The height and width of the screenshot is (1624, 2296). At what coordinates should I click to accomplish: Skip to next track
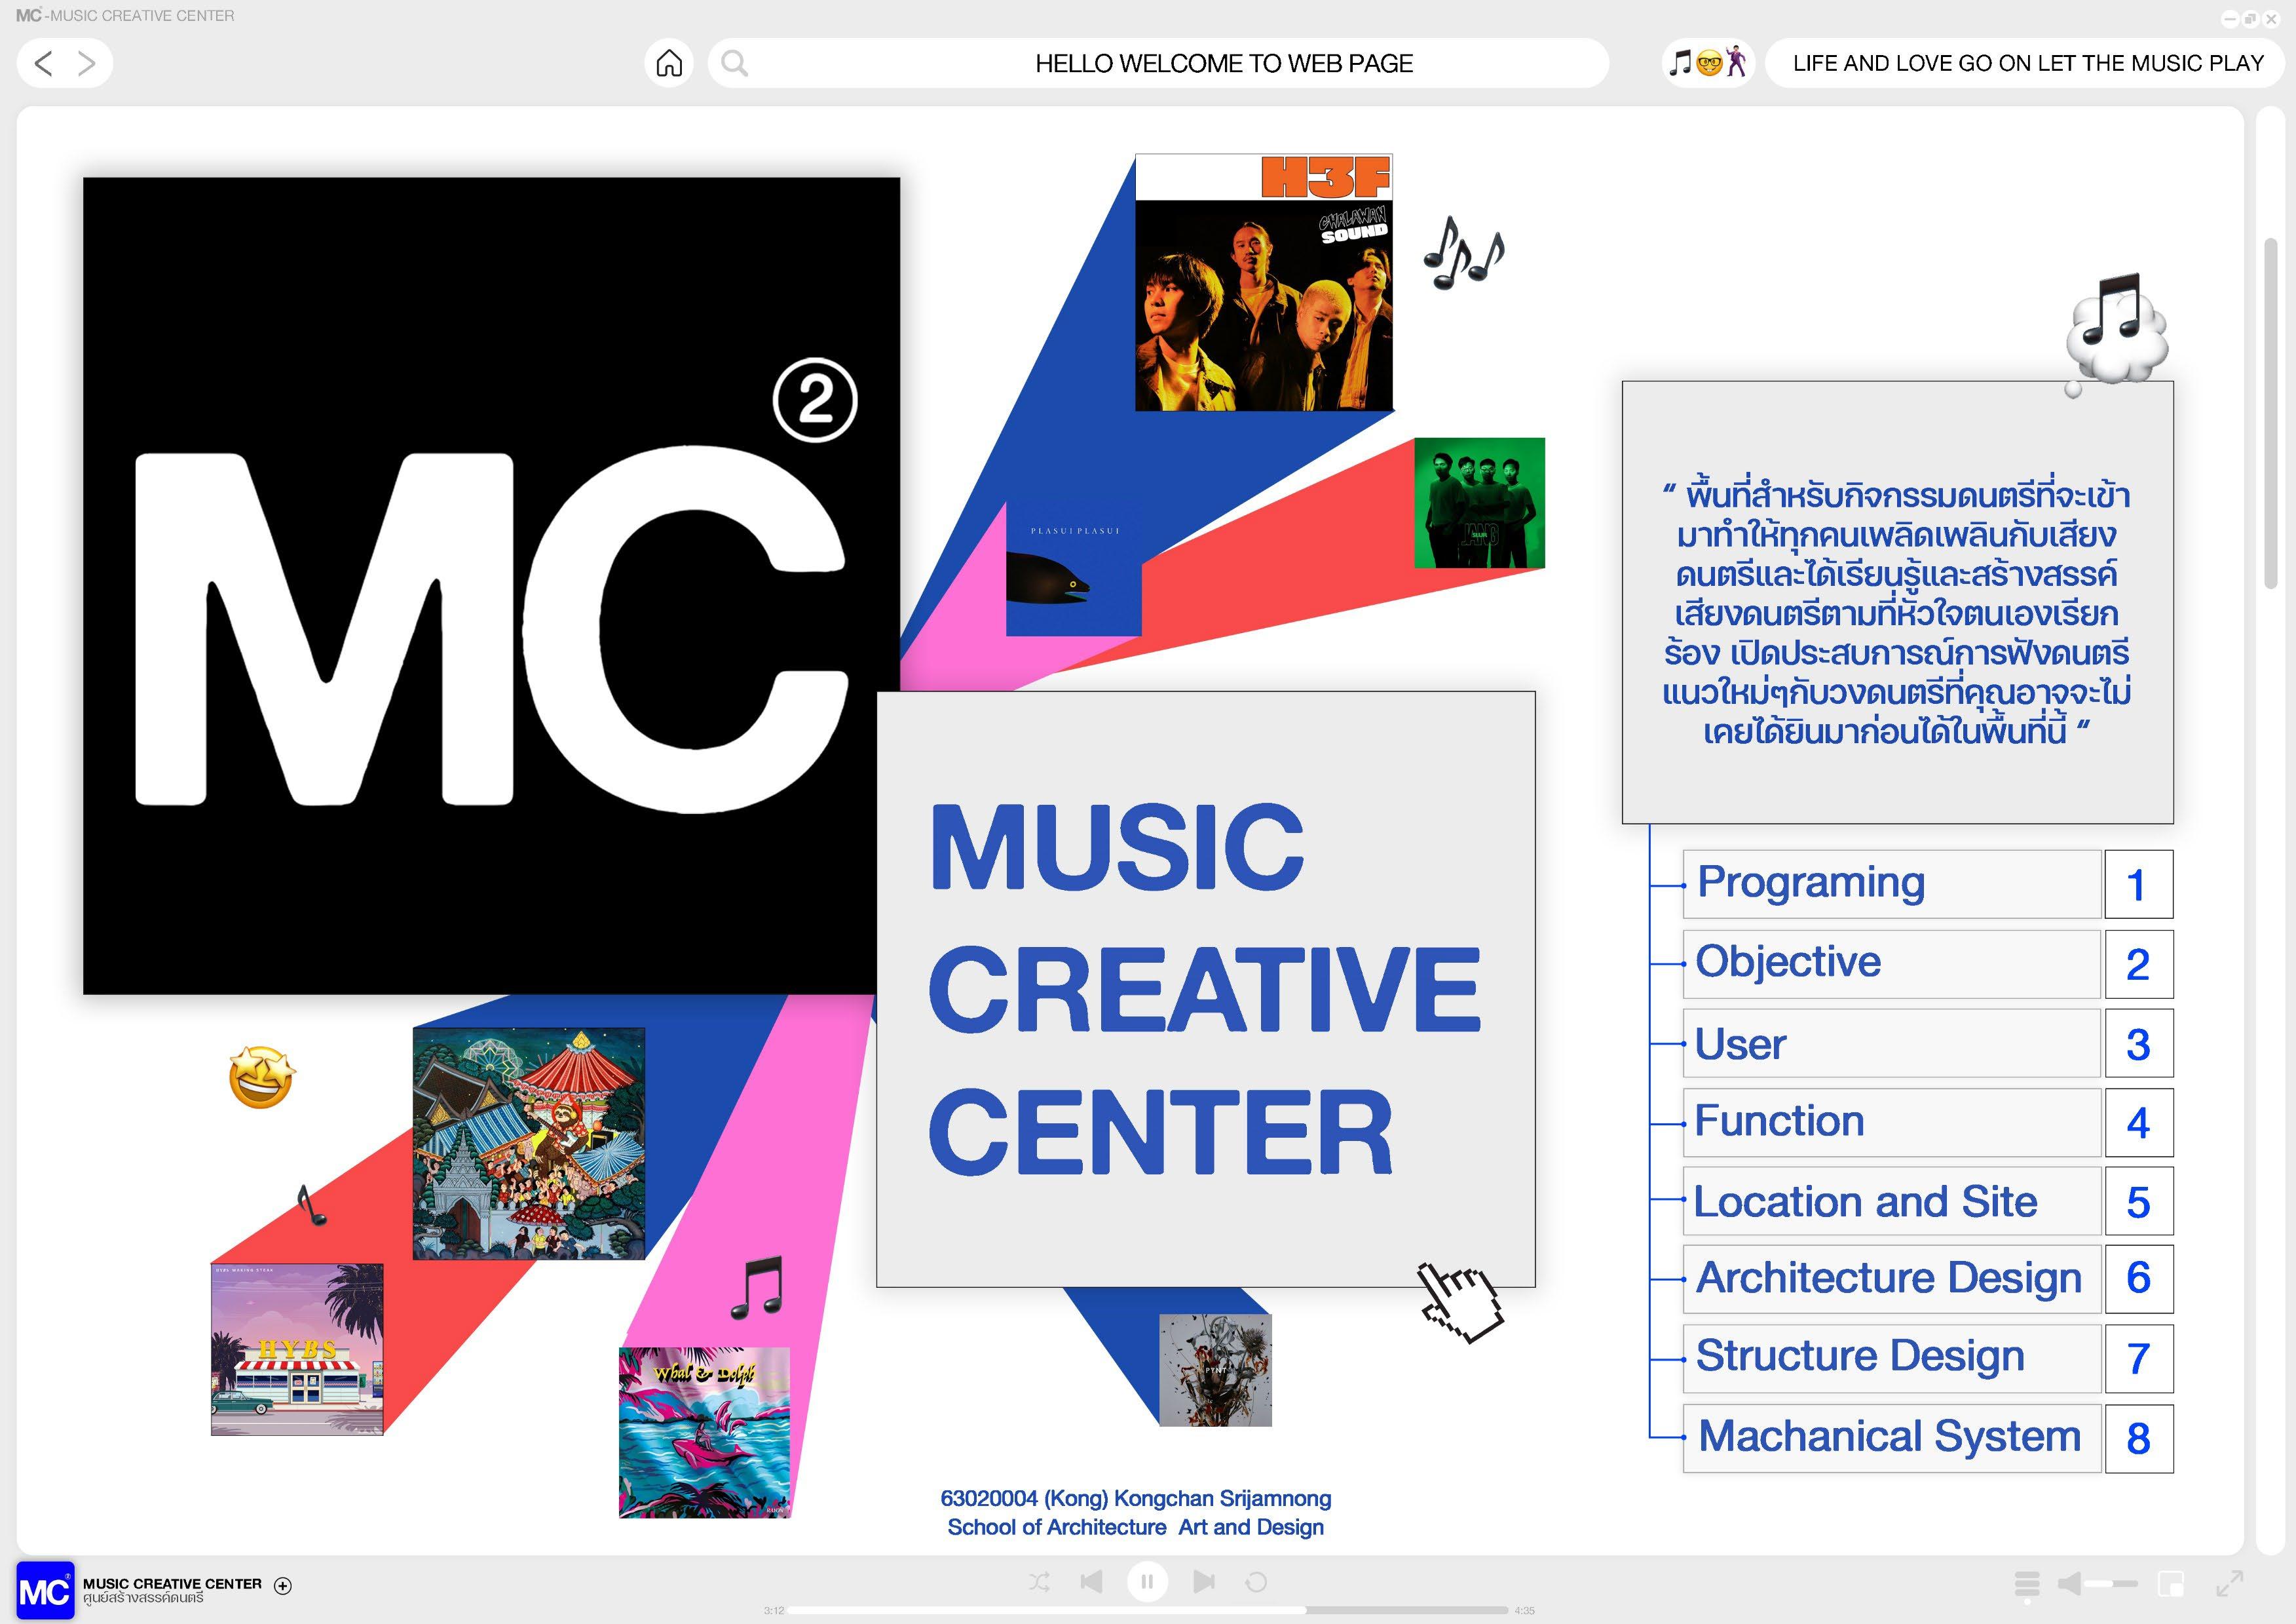click(1204, 1582)
